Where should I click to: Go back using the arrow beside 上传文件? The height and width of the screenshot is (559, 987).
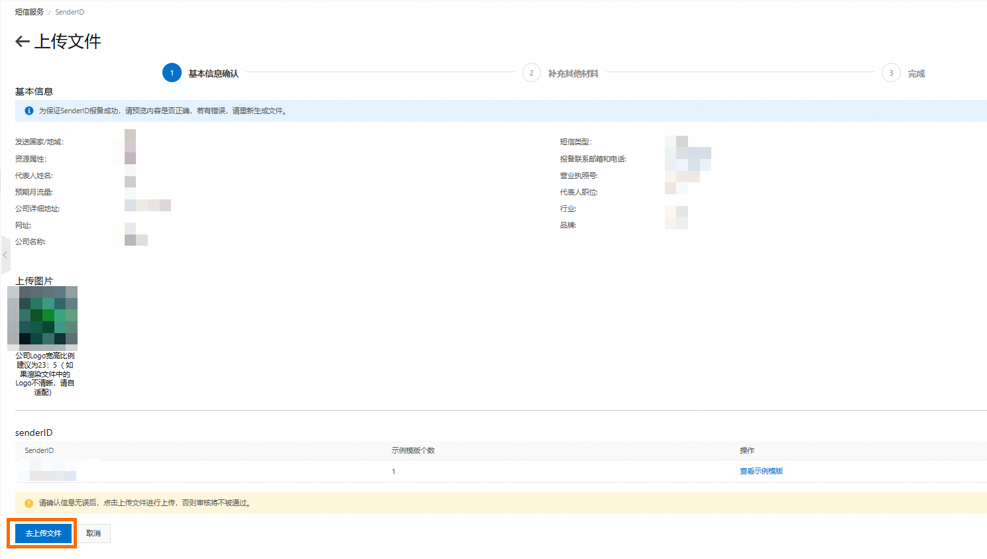click(x=23, y=42)
